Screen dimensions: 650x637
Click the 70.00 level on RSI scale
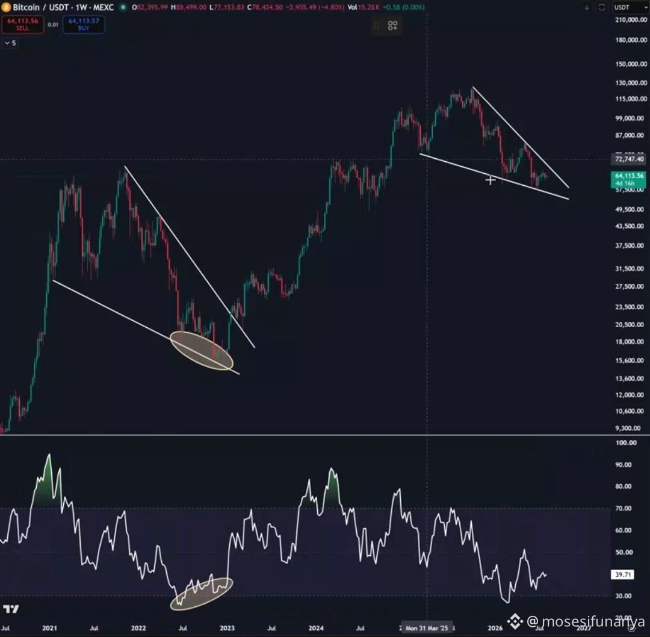click(624, 508)
